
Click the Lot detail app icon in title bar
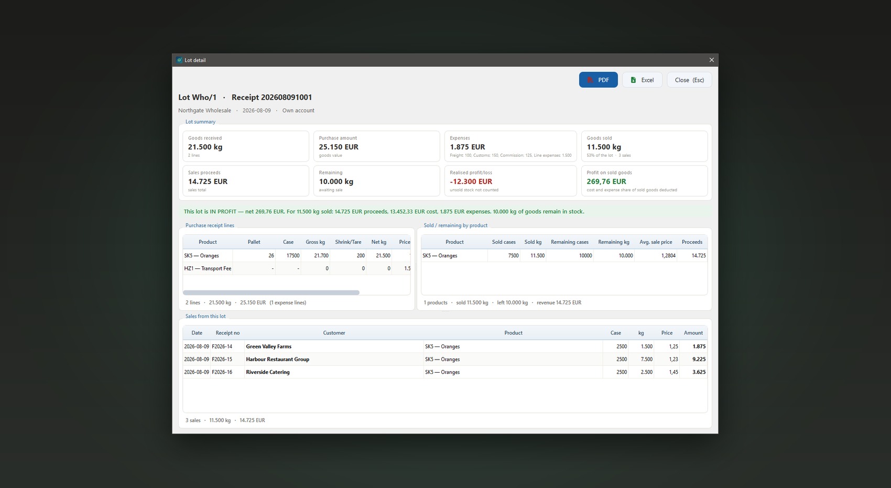pos(179,60)
